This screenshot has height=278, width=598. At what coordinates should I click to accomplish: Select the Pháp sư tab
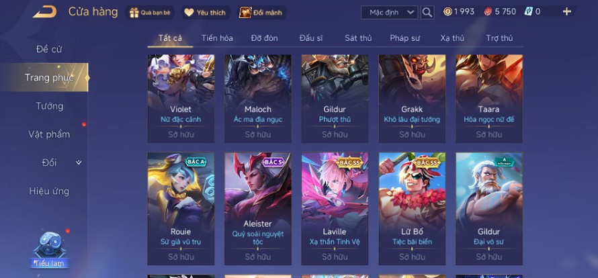404,38
